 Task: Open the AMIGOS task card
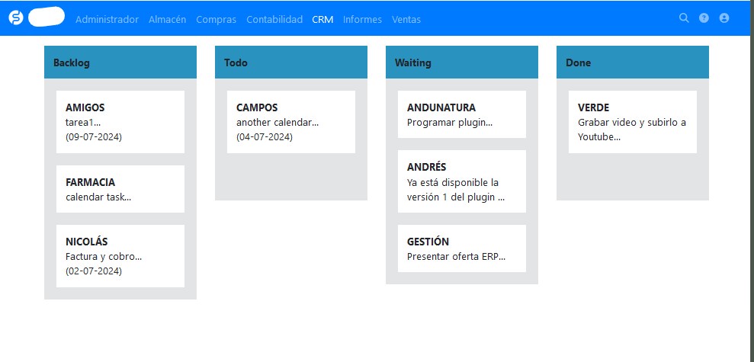pos(120,122)
